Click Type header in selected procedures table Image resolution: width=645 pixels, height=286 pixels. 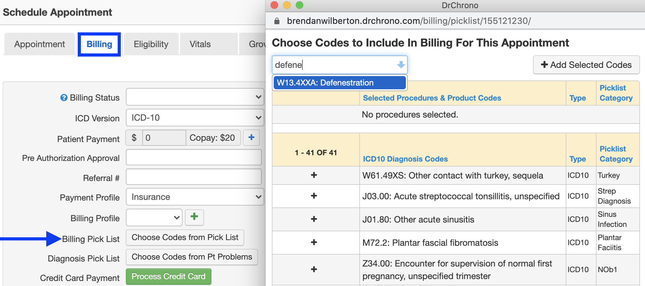coord(578,98)
